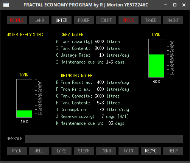This screenshot has height=163, width=190.
Task: Switch to the LAND section
Action: click(x=39, y=20)
